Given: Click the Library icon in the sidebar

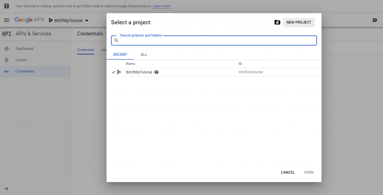Looking at the screenshot, I should pyautogui.click(x=7, y=60).
